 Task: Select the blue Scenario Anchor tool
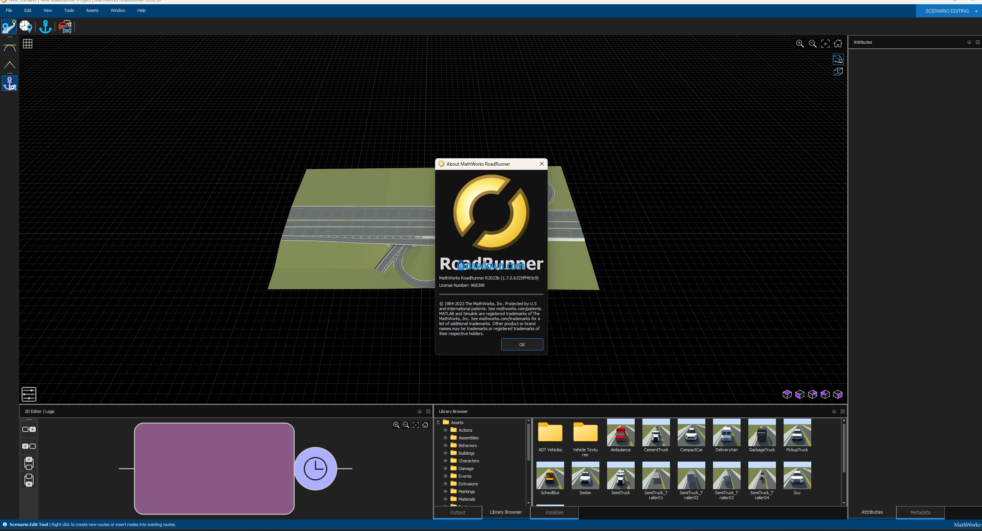(x=45, y=27)
